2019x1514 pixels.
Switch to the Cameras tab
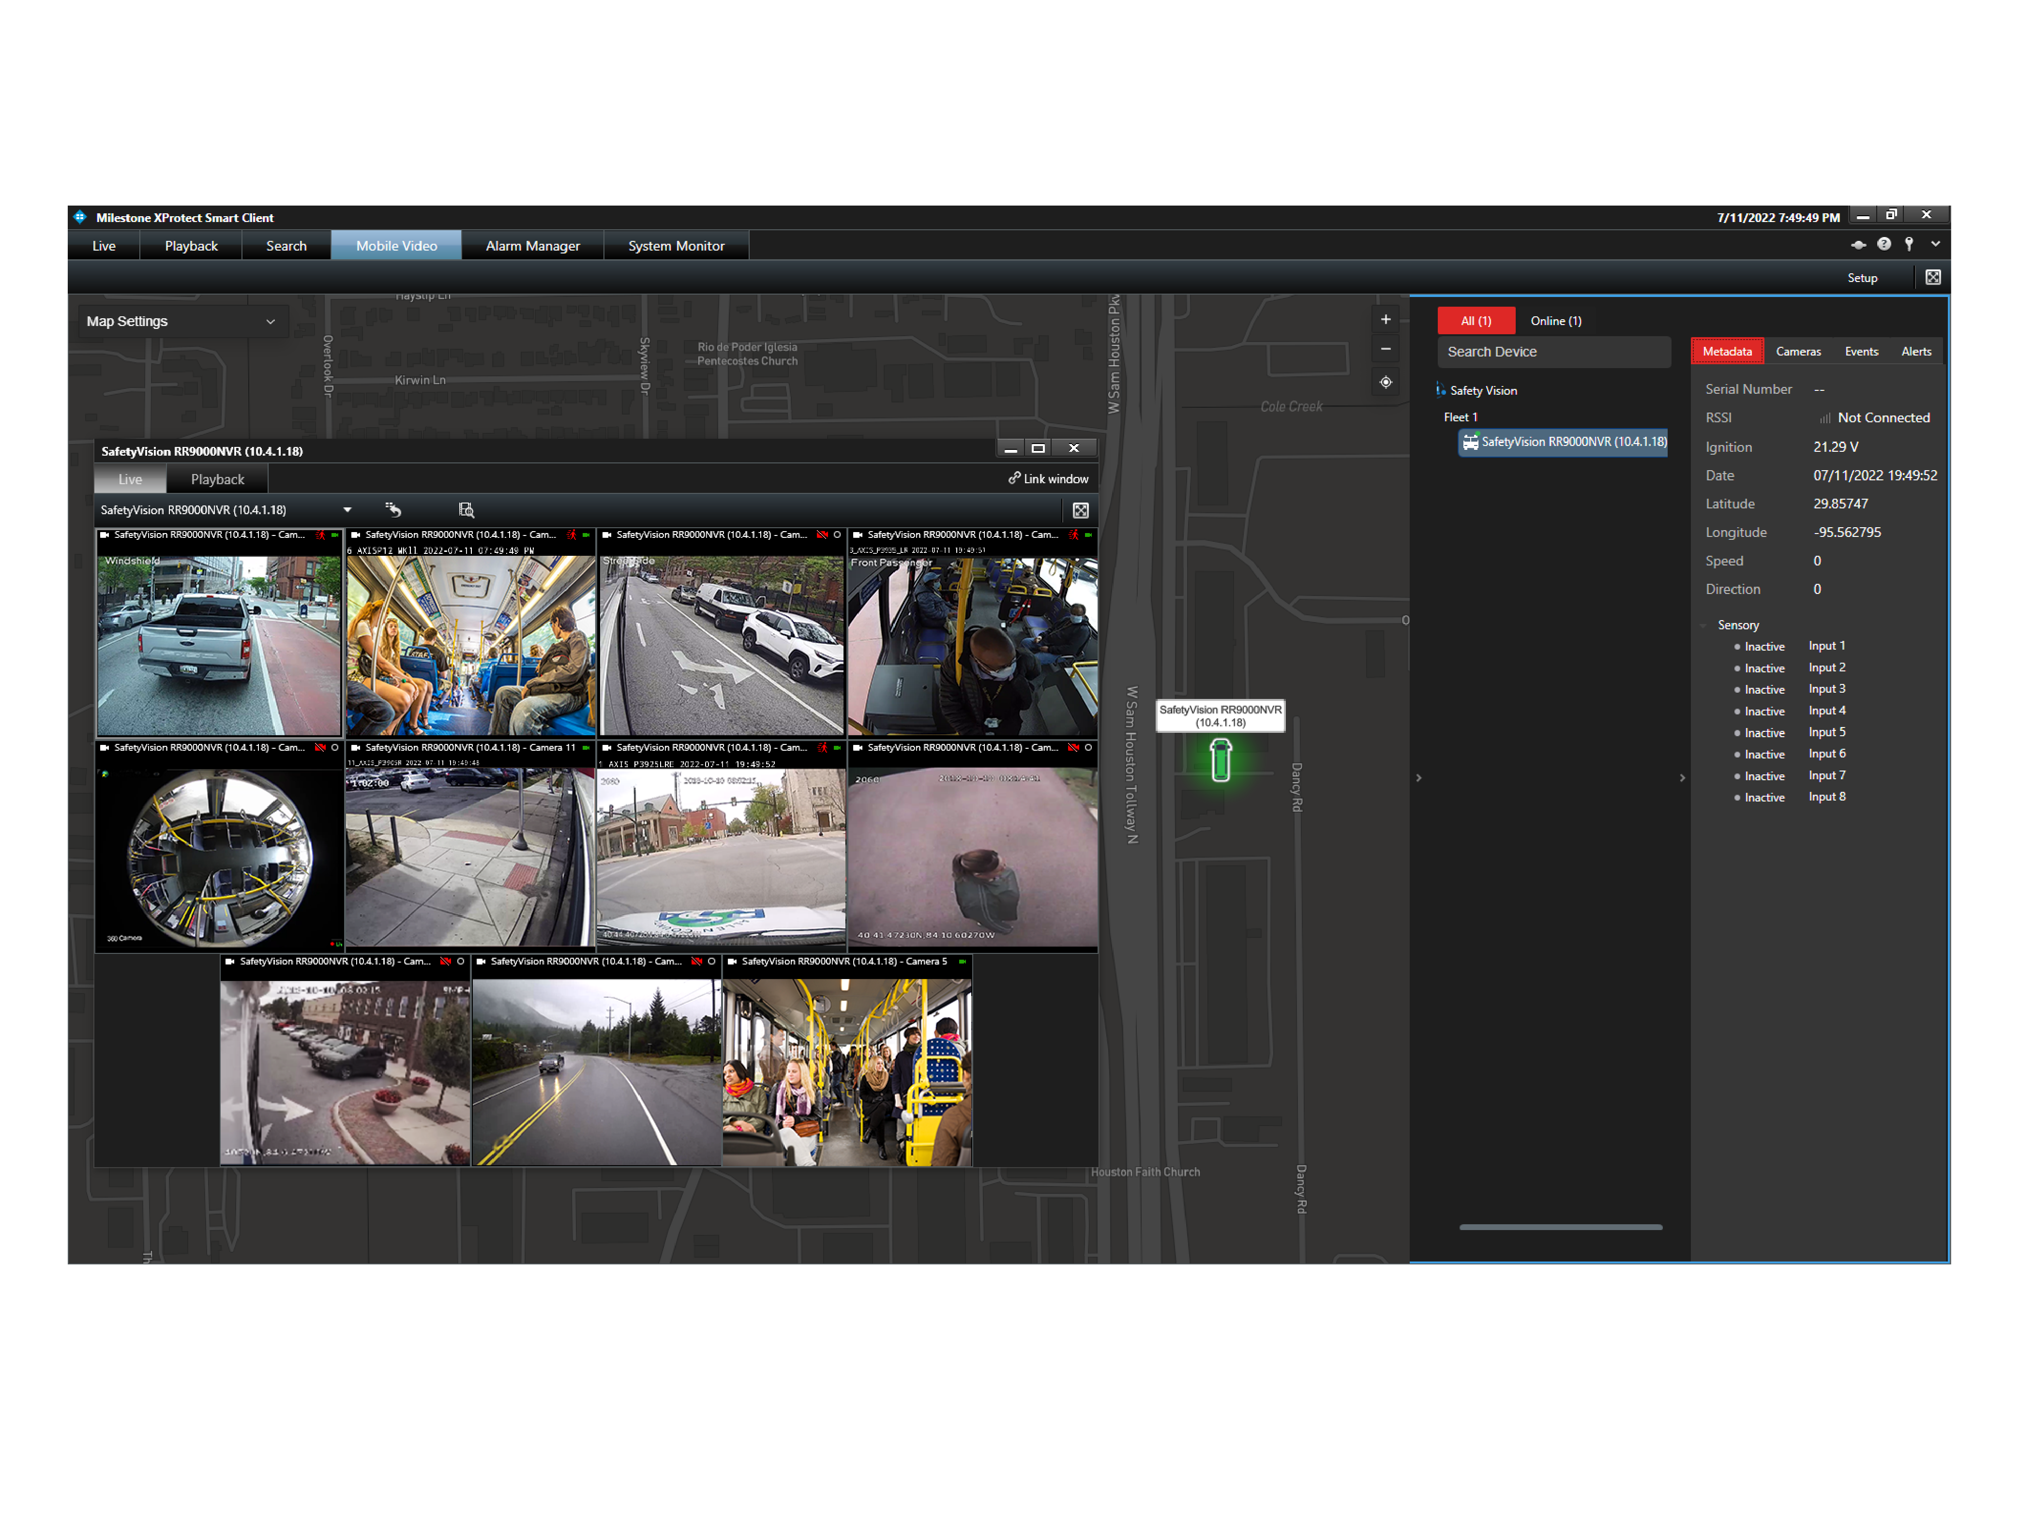pos(1797,351)
